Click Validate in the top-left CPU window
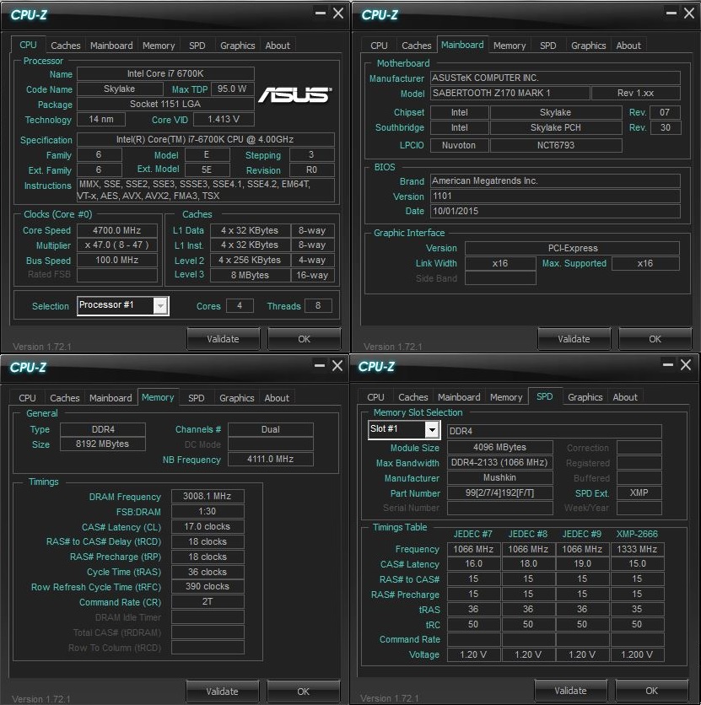 pyautogui.click(x=223, y=339)
